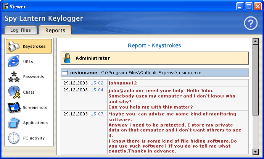Click the 15:04 timestamp
The width and height of the screenshot is (264, 159).
pos(97,90)
